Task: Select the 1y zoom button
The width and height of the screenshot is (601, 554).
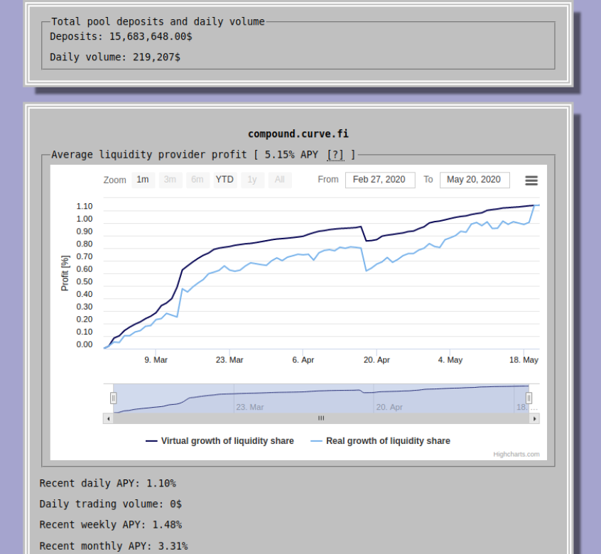Action: tap(252, 180)
